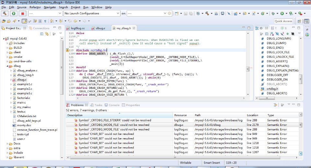Expand the BUILD folder in project tree
Image resolution: width=311 pixels, height=168 pixels.
(7, 48)
